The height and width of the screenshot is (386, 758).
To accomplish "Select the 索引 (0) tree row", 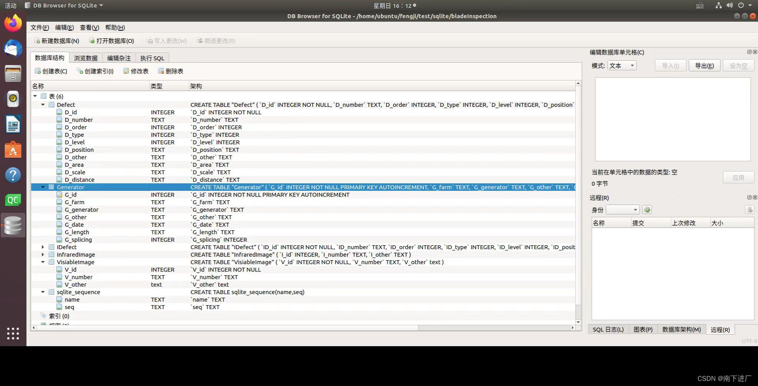I will tap(303, 316).
